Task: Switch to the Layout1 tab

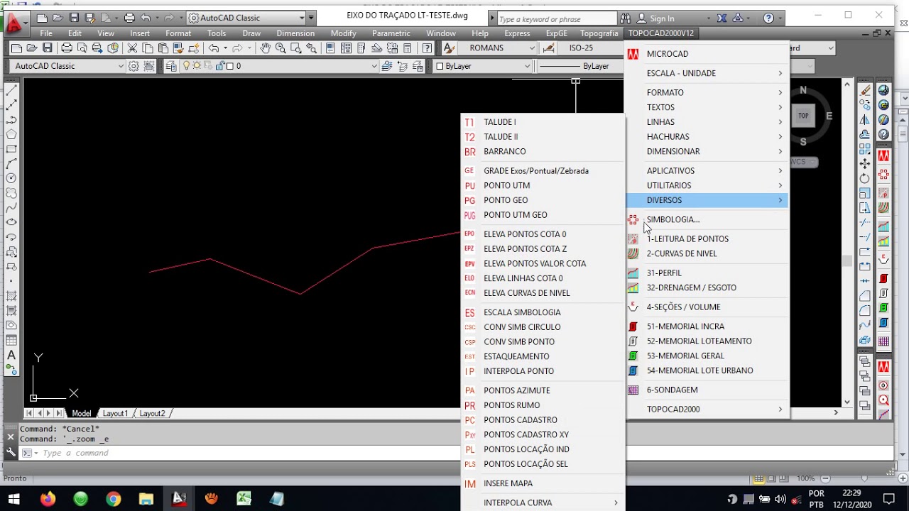Action: tap(115, 413)
